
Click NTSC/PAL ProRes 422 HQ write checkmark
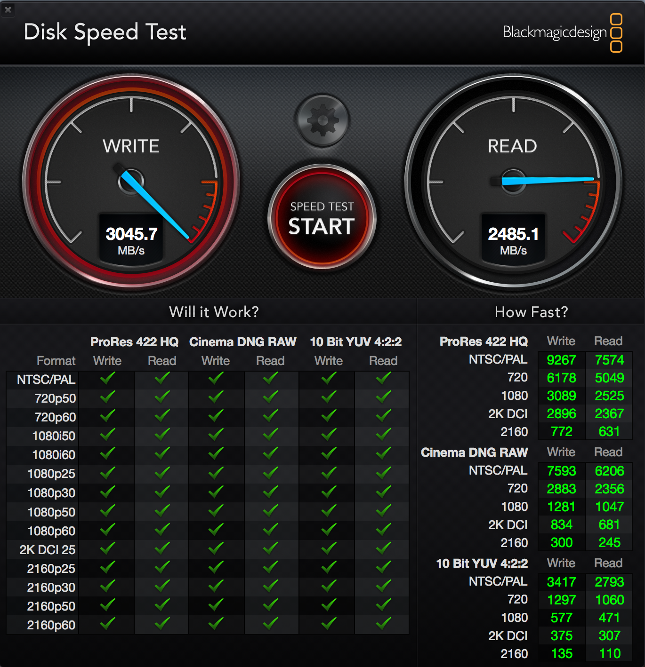pyautogui.click(x=107, y=378)
